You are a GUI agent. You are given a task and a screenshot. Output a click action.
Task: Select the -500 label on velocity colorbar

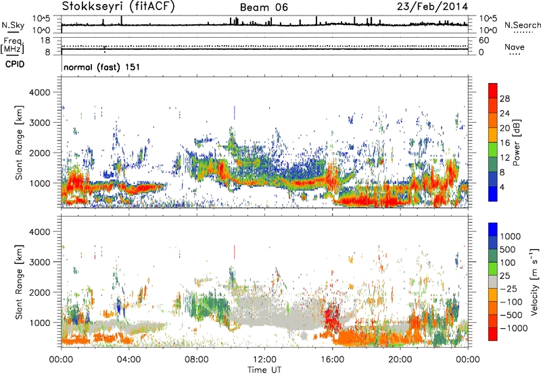point(511,315)
